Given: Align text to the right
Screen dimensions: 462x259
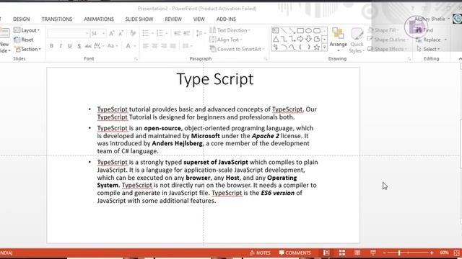Looking at the screenshot, I should pos(164,46).
